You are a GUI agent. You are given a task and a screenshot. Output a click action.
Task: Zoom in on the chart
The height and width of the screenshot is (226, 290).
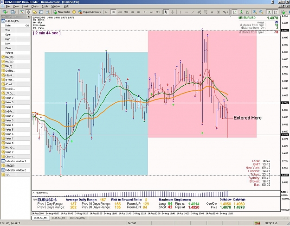[255, 12]
